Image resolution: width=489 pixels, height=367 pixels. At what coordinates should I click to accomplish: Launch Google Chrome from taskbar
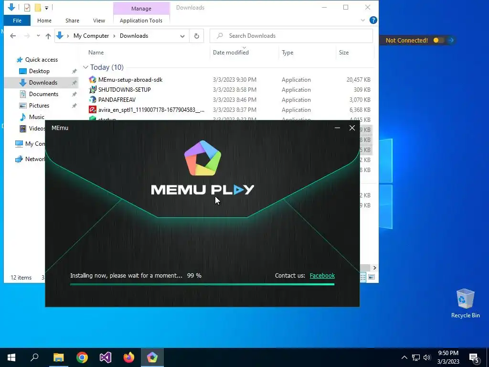(x=82, y=357)
